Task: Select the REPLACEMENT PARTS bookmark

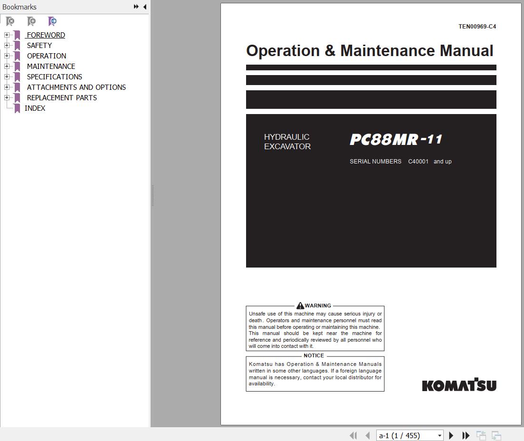Action: [62, 97]
